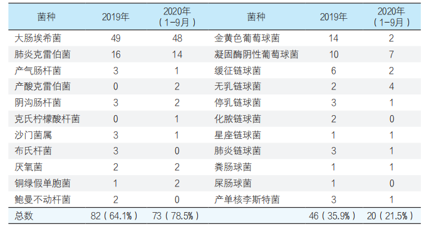Click the 铜绿假单胞菌 cell
The width and height of the screenshot is (446, 229).
(43, 183)
